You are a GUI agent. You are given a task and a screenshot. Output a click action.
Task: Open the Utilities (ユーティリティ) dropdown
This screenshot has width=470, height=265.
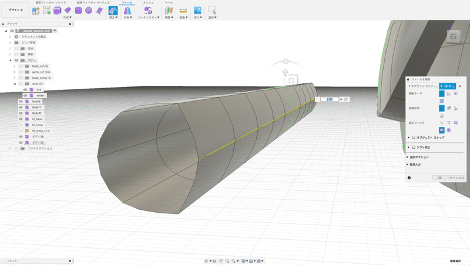point(149,18)
